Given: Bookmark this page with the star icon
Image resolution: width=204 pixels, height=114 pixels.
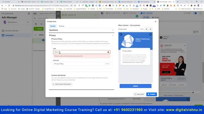Looking at the screenshot, I should (x=75, y=6).
